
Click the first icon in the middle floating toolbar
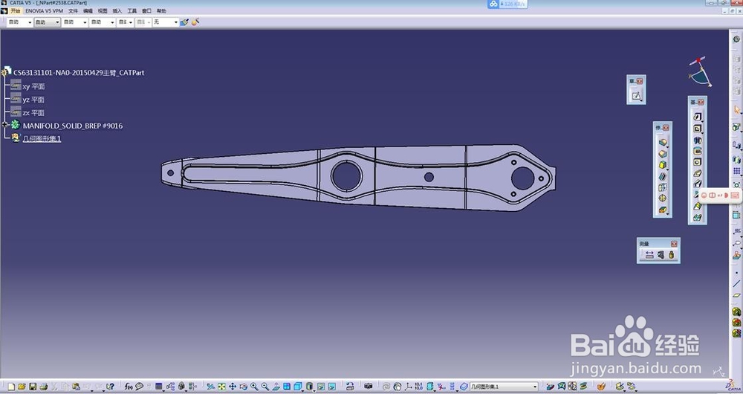click(x=663, y=142)
